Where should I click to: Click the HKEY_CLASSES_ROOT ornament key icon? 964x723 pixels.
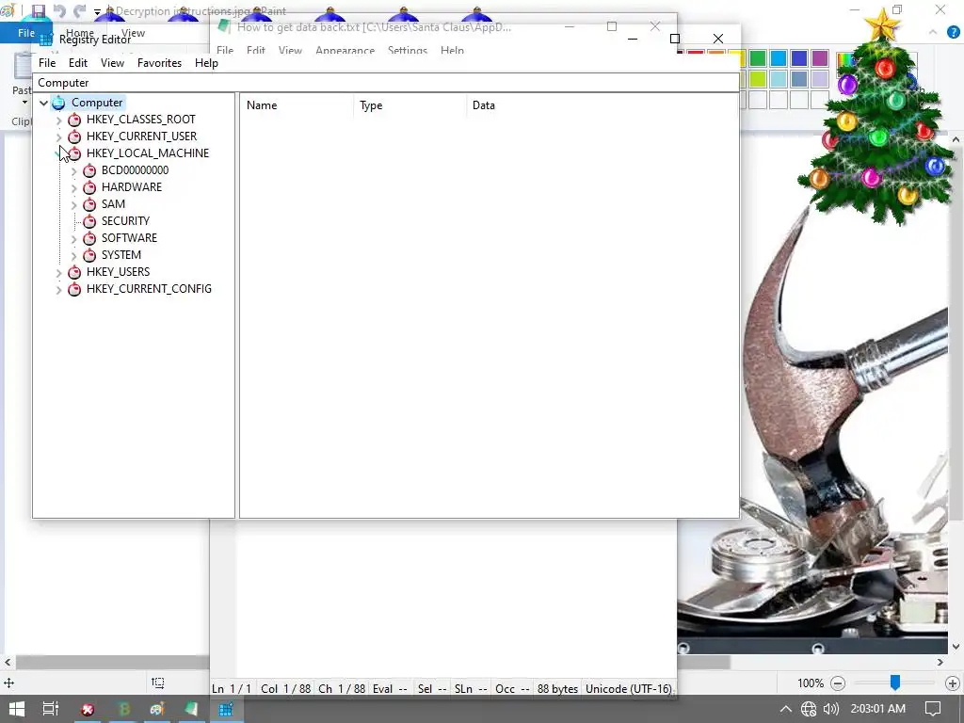pos(74,120)
